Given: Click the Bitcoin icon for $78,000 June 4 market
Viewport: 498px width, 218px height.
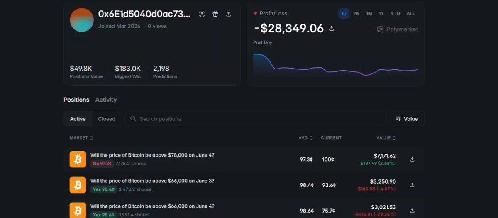Looking at the screenshot, I should 78,159.
